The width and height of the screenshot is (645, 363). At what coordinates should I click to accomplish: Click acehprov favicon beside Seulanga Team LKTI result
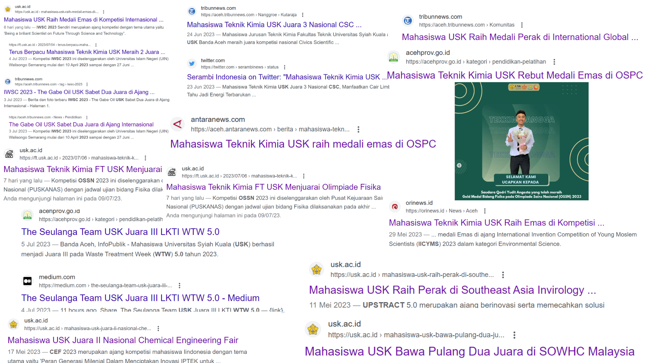click(x=28, y=215)
